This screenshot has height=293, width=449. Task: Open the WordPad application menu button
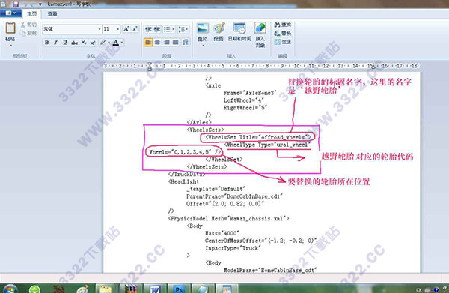pyautogui.click(x=10, y=13)
